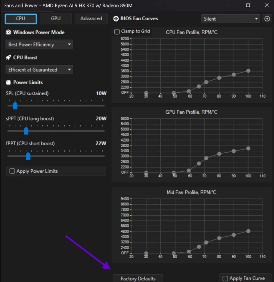Select CPU fan curve point at 30°C

coord(146,93)
